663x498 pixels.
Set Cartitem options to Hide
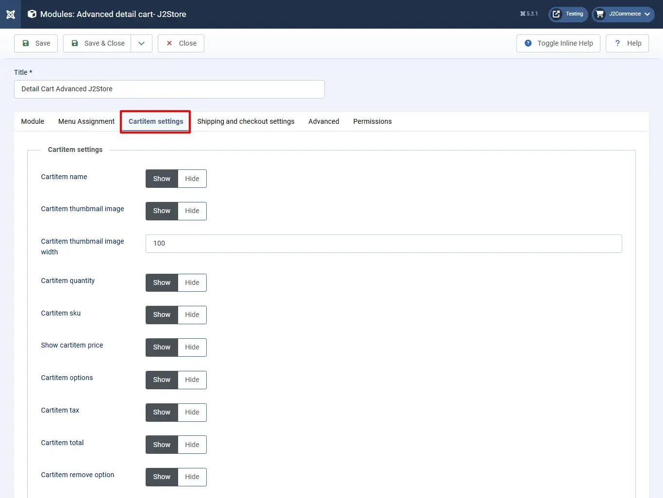(x=192, y=380)
